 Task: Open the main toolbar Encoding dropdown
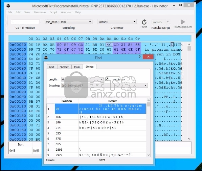tap(69, 22)
